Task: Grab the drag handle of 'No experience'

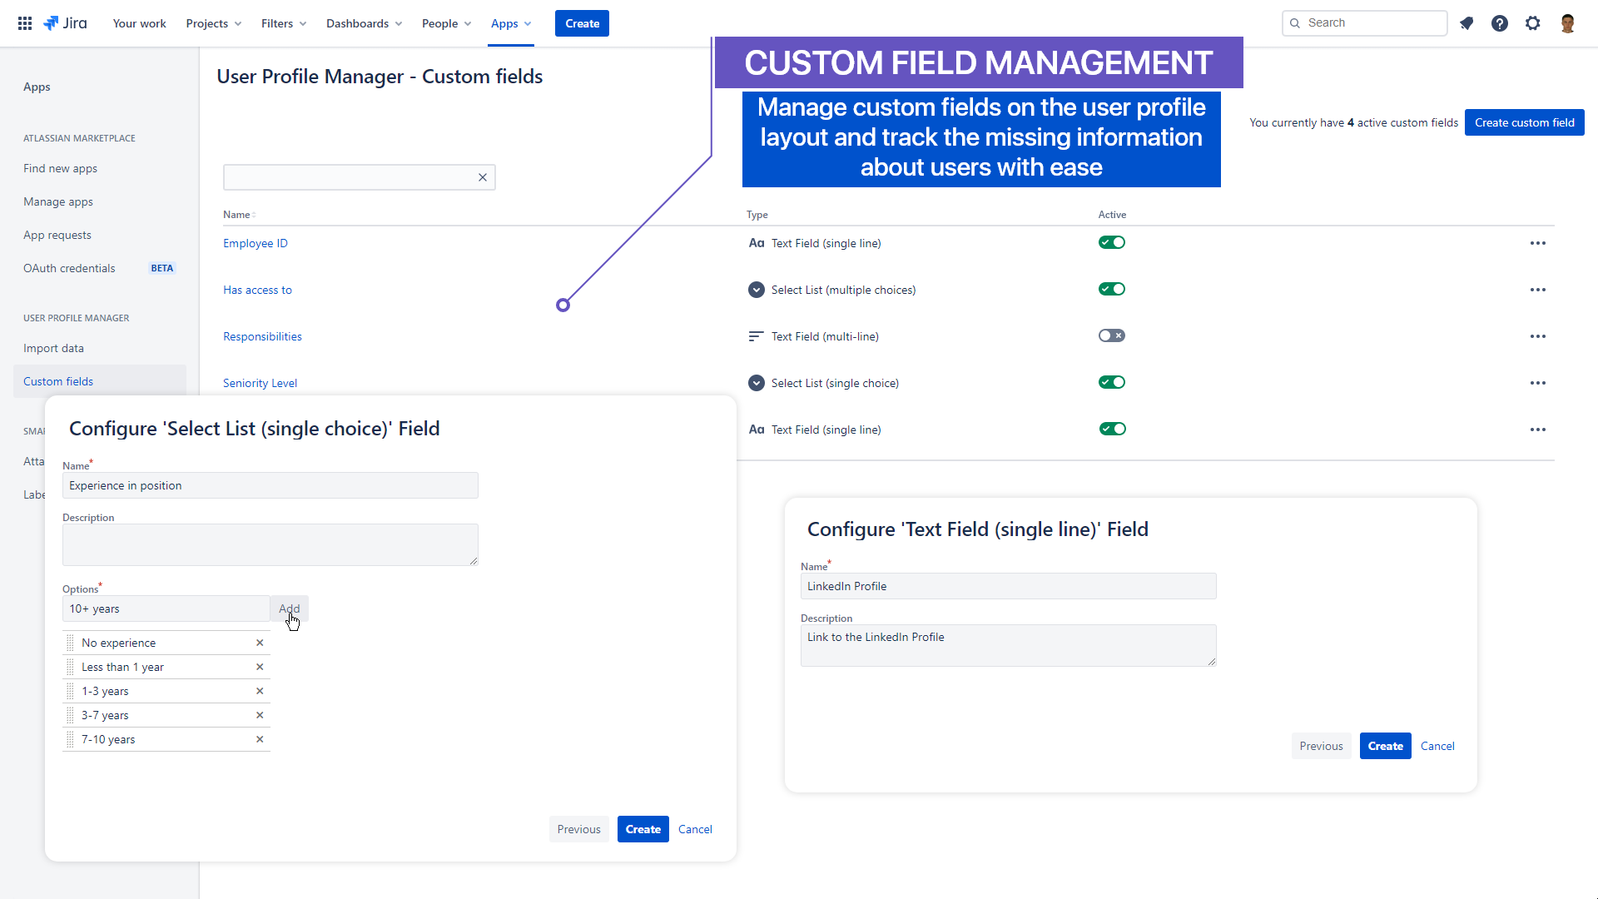Action: [x=71, y=643]
